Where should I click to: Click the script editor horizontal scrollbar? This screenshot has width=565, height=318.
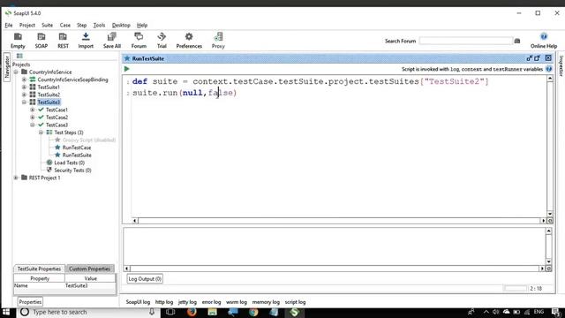click(339, 221)
